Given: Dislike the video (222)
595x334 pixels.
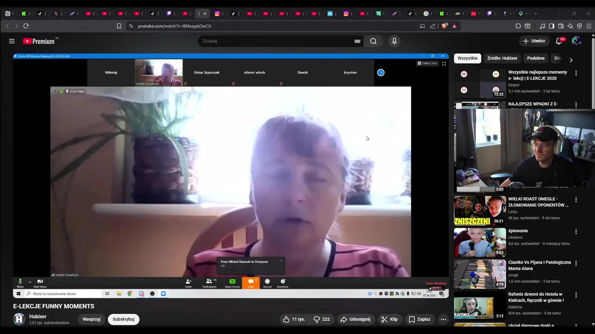Looking at the screenshot, I should tap(322, 319).
